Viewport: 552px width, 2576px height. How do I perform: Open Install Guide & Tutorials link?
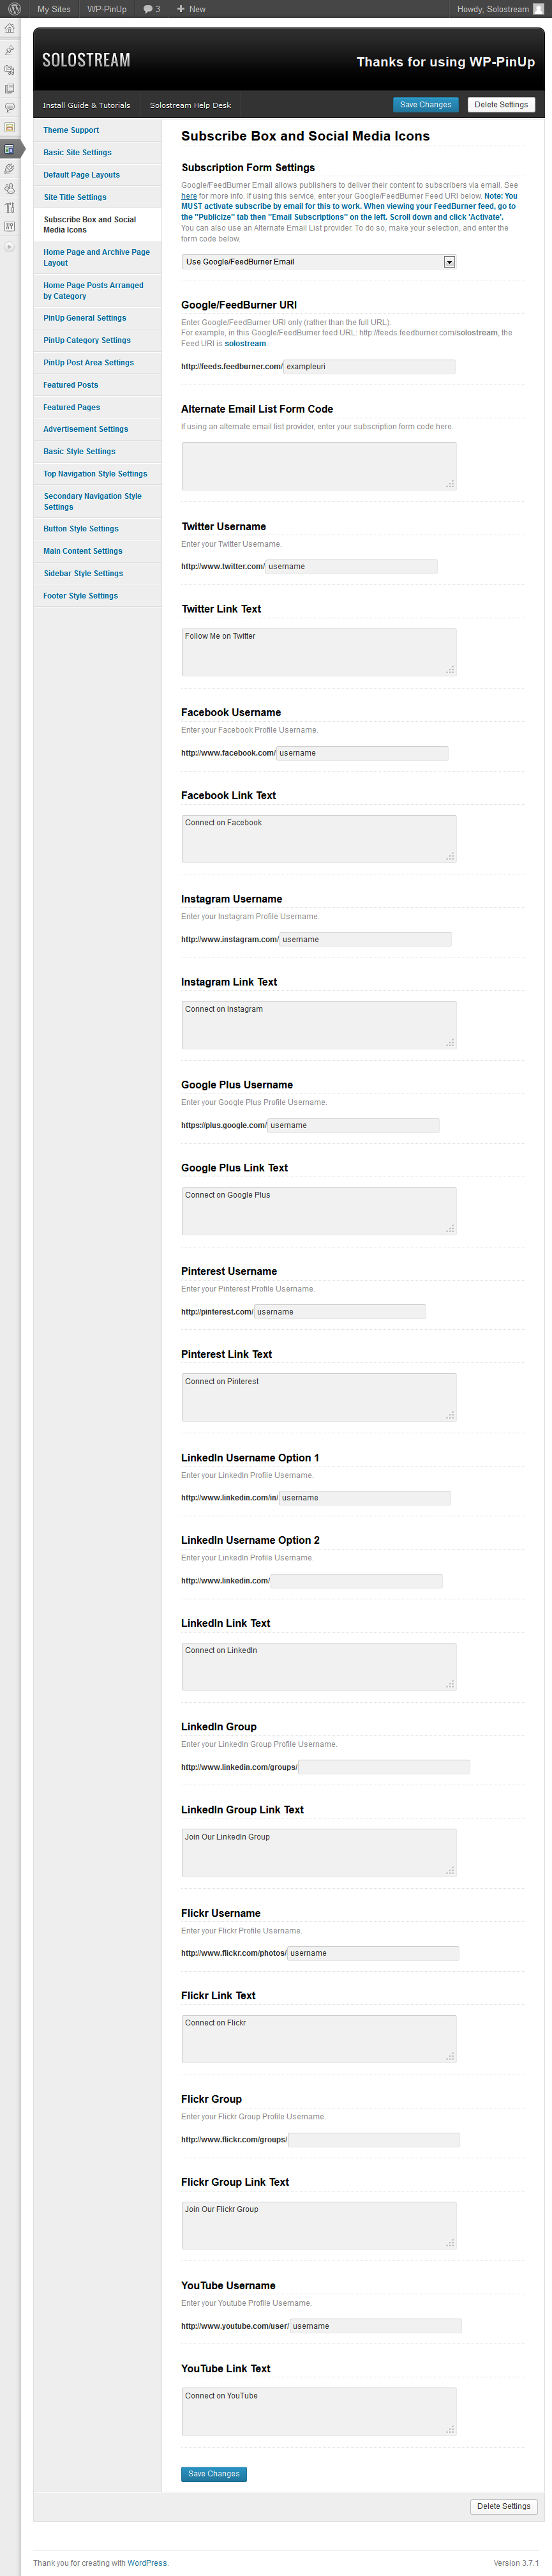pyautogui.click(x=86, y=105)
